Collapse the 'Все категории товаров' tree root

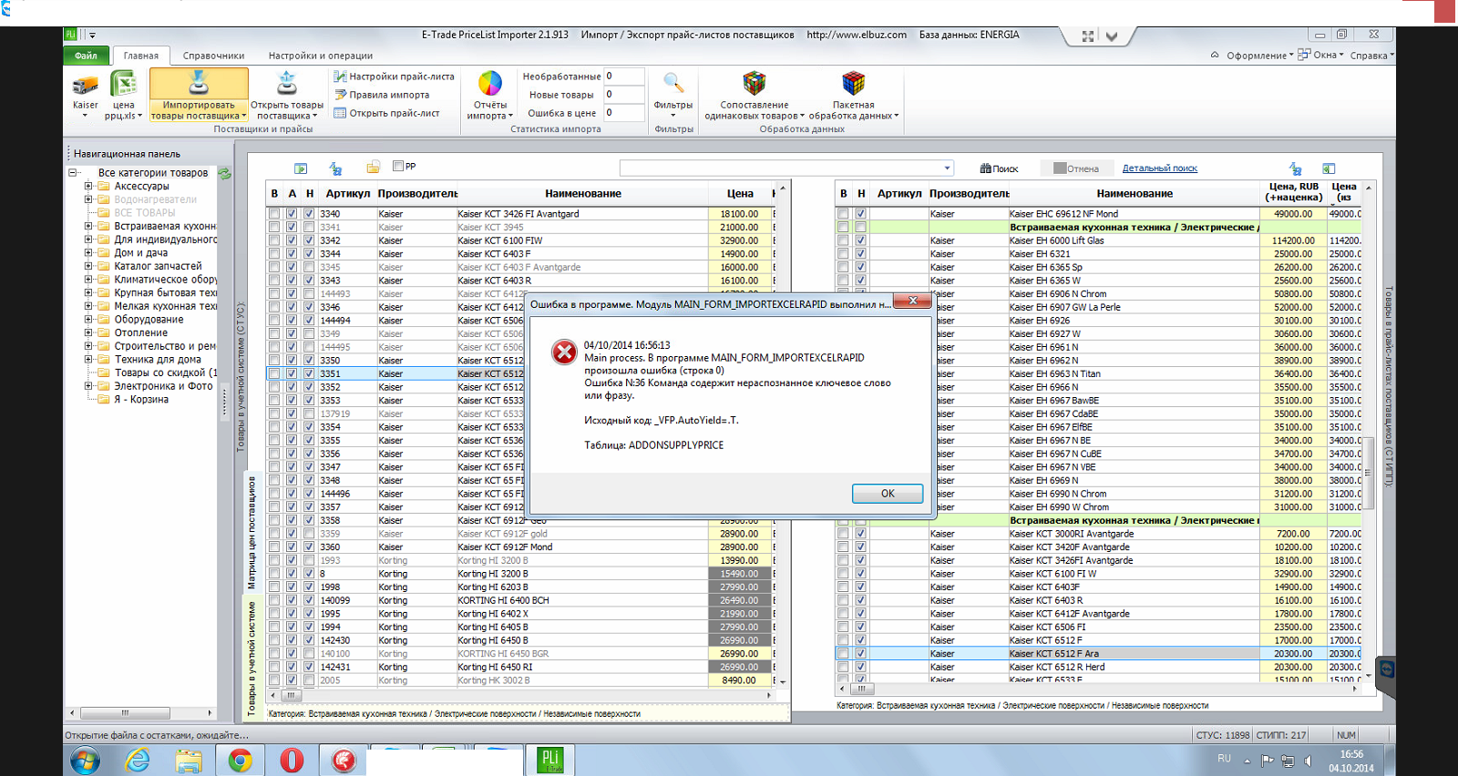pos(72,172)
